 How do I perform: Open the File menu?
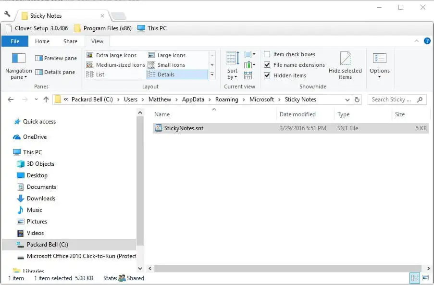[x=15, y=41]
